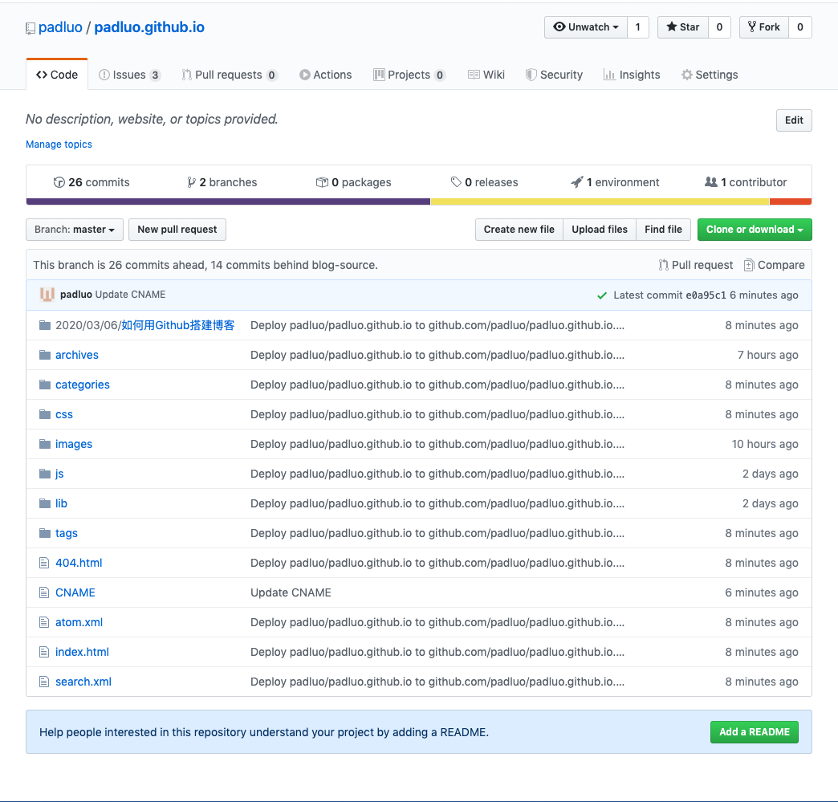The width and height of the screenshot is (838, 802).
Task: Click the file icon next to 404.html
Action: tap(44, 563)
